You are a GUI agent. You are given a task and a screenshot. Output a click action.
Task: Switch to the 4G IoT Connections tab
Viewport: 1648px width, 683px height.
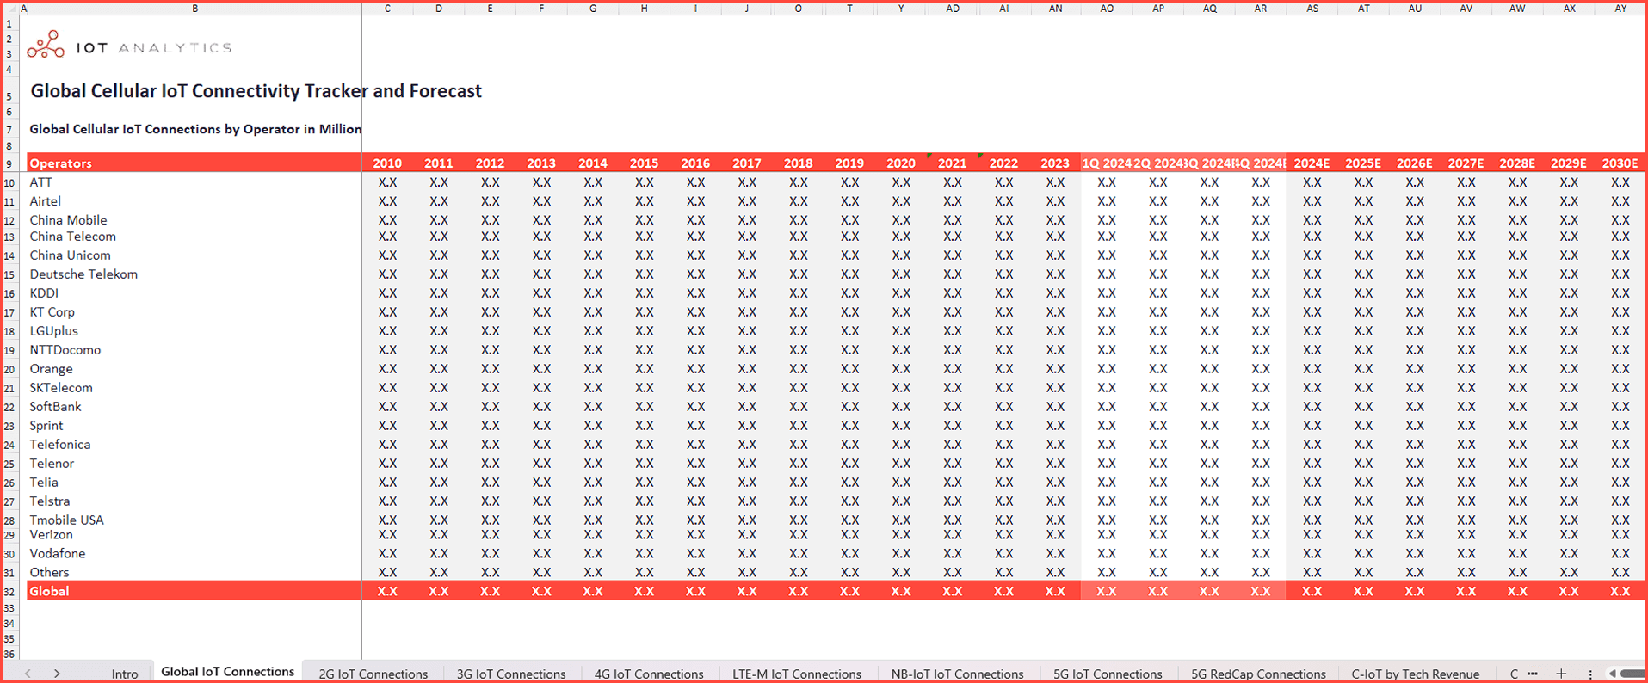tap(649, 674)
